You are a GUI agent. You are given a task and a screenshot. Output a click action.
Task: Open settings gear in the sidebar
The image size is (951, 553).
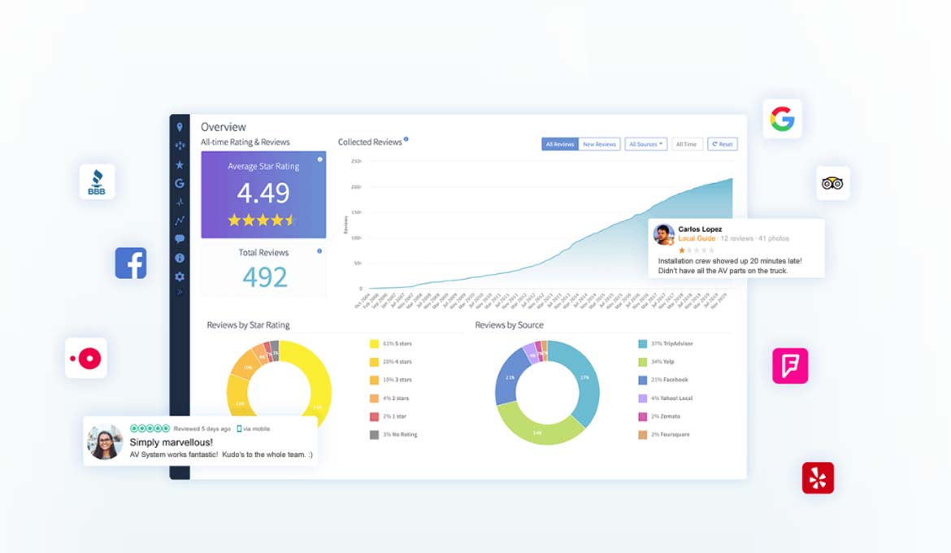180,276
